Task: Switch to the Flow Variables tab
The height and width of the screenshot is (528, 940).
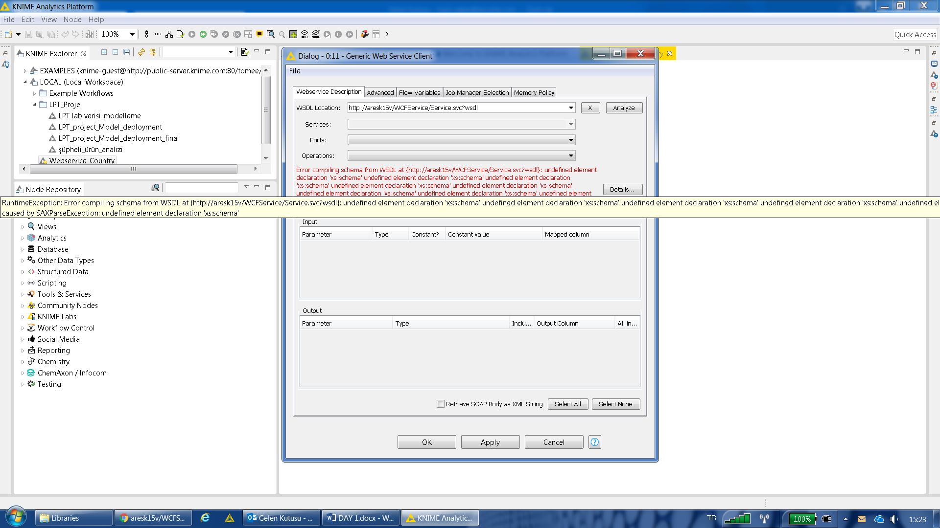Action: [419, 92]
